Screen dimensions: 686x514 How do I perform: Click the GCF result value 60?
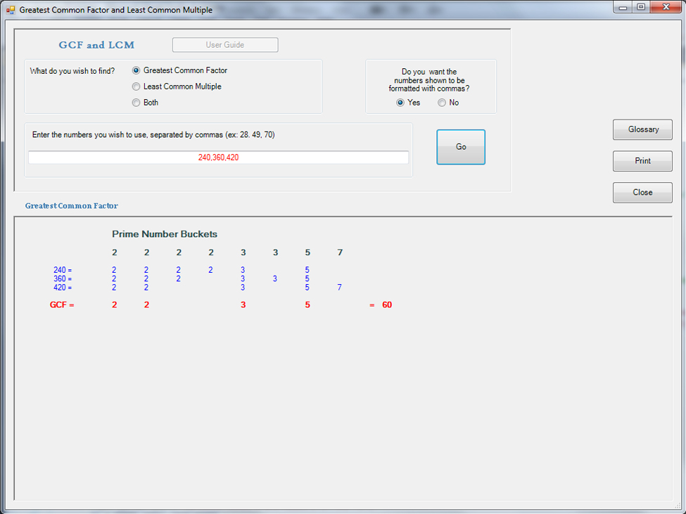(387, 305)
